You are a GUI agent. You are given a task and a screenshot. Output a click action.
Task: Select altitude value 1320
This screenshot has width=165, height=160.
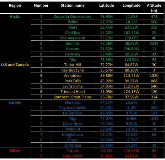coord(154,75)
